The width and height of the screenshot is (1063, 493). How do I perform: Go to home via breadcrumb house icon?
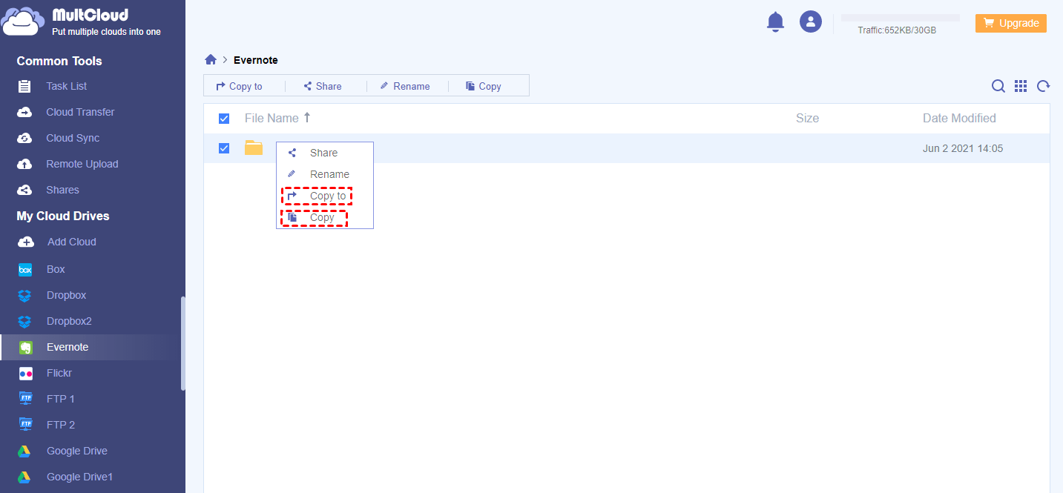(x=211, y=60)
